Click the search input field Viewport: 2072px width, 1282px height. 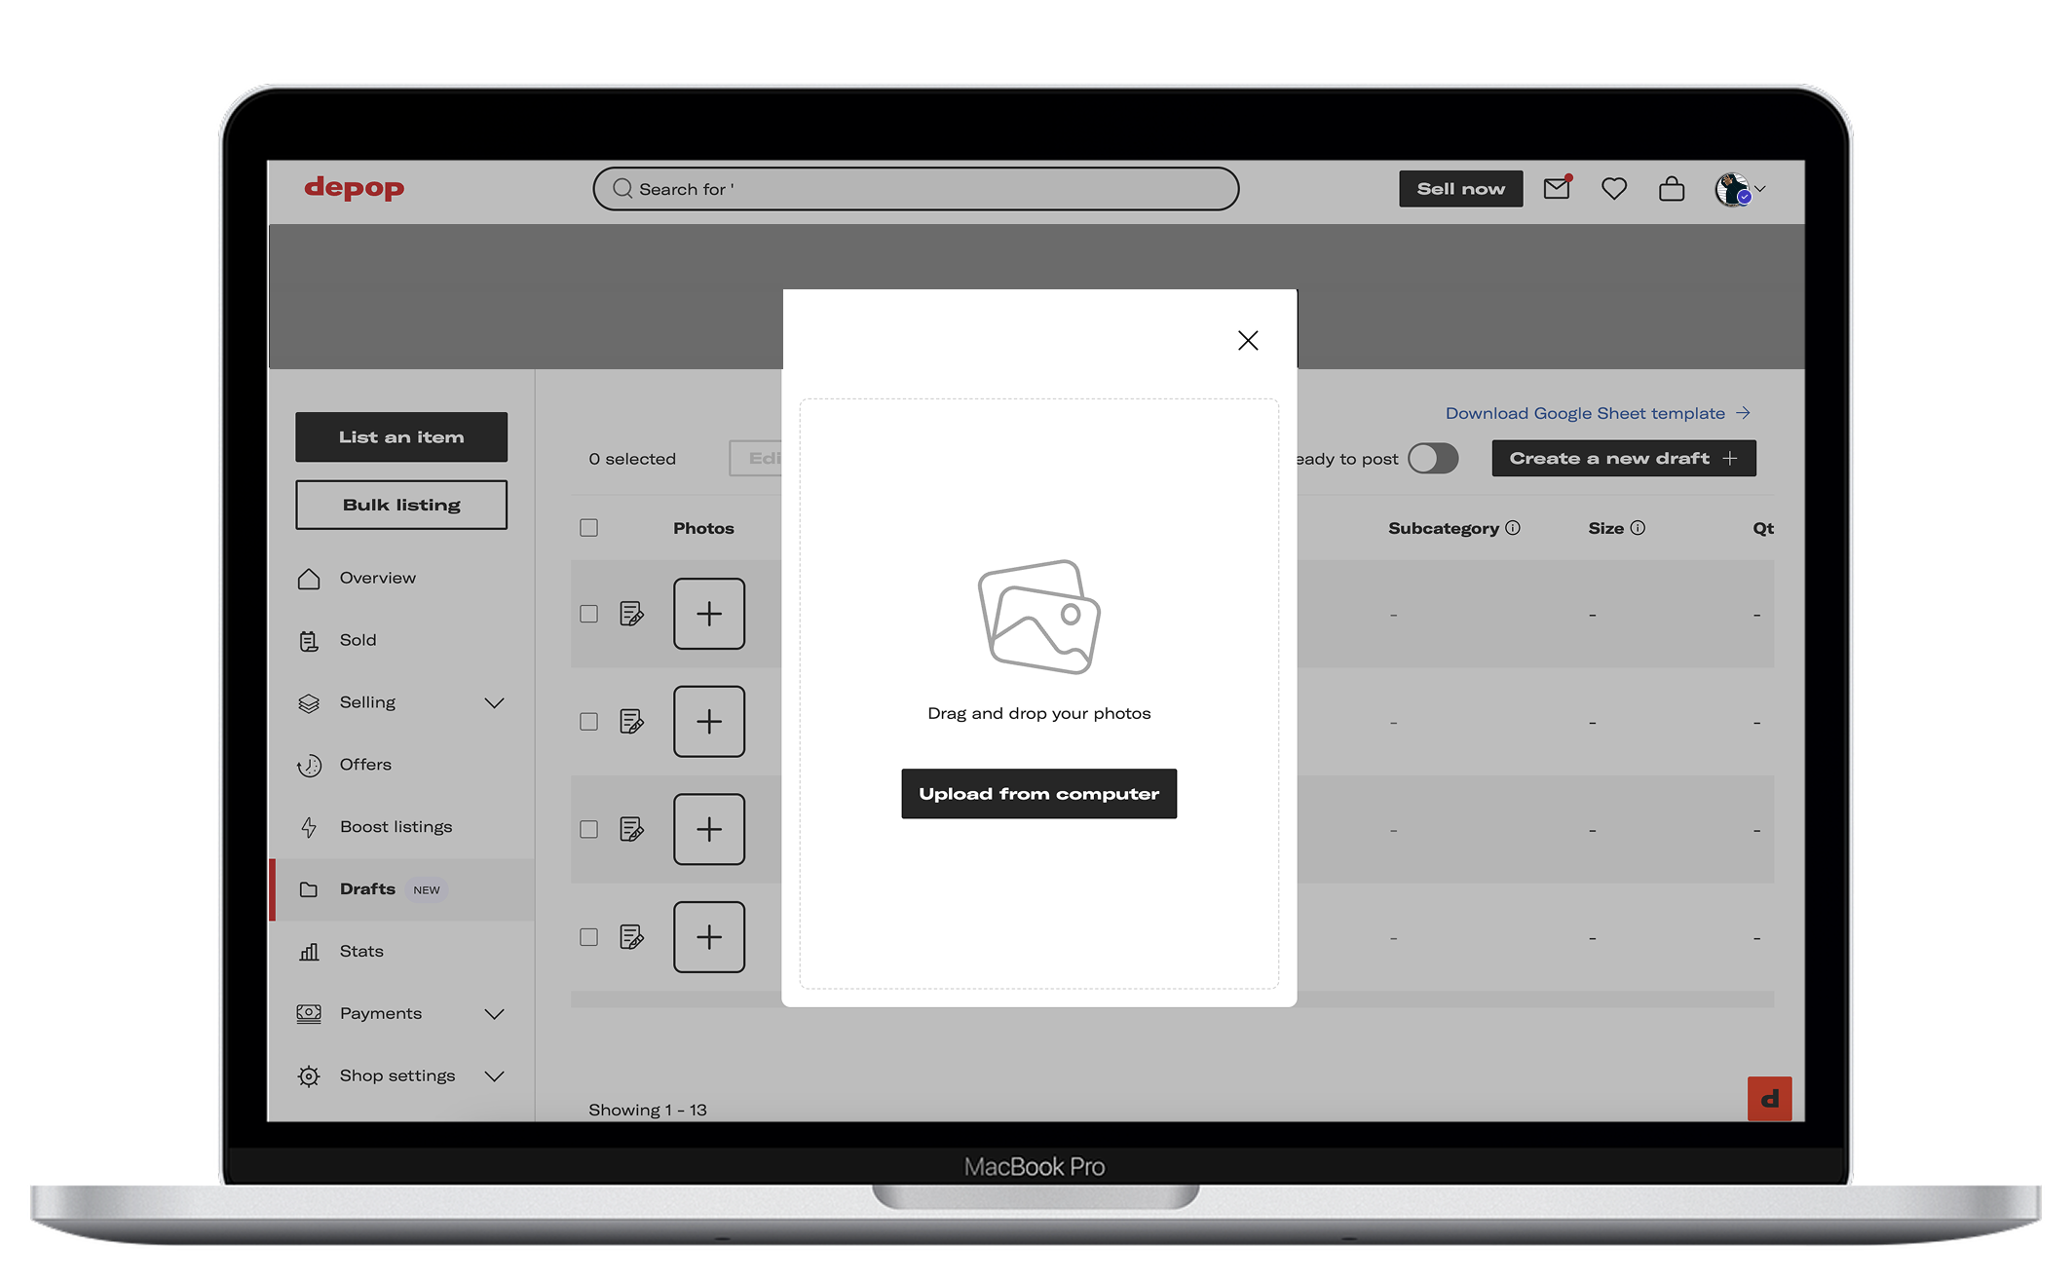point(916,189)
